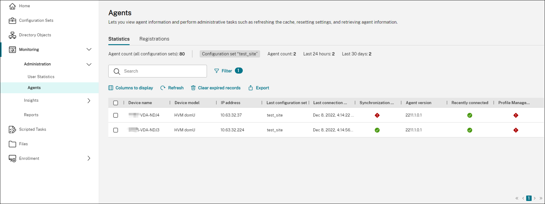Click the Home icon in sidebar
Viewport: 545px width, 204px height.
tap(12, 6)
